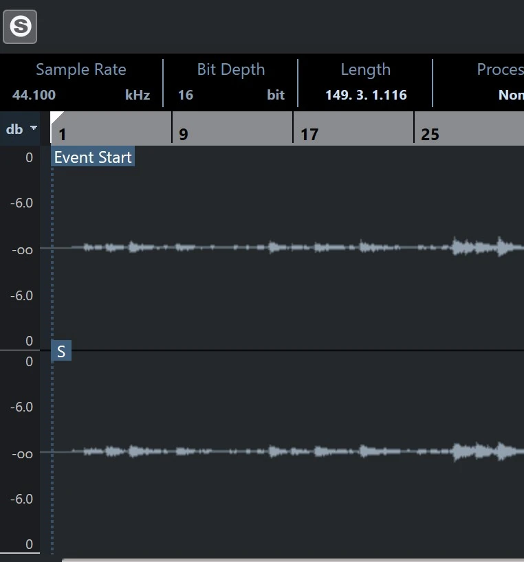Click bar 17 on the ruler

[x=309, y=134]
